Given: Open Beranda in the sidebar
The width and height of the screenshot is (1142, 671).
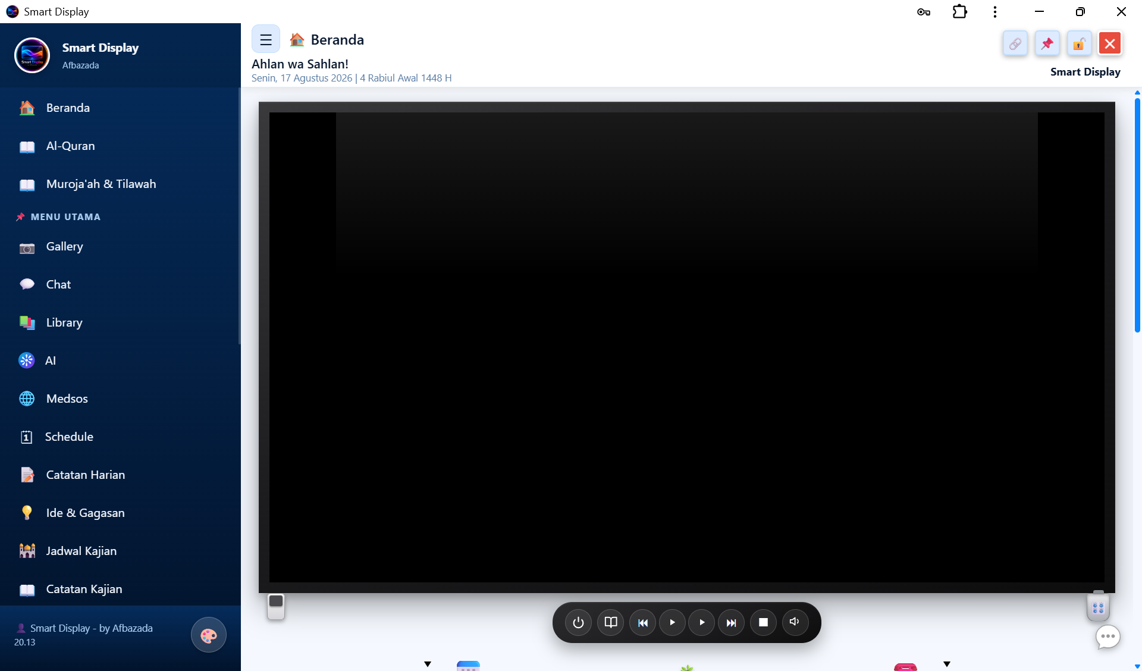Looking at the screenshot, I should pyautogui.click(x=119, y=108).
